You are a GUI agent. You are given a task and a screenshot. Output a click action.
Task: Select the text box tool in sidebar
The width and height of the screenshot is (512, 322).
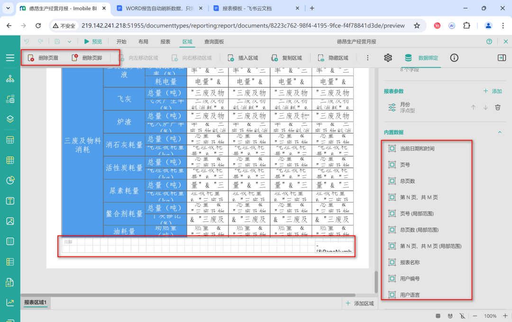coord(10,201)
